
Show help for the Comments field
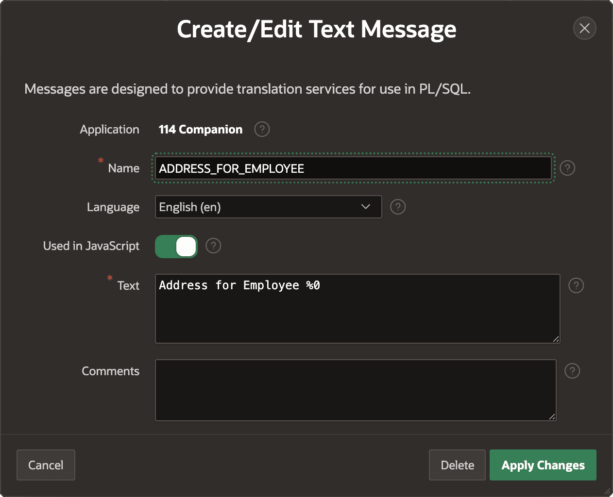[572, 371]
